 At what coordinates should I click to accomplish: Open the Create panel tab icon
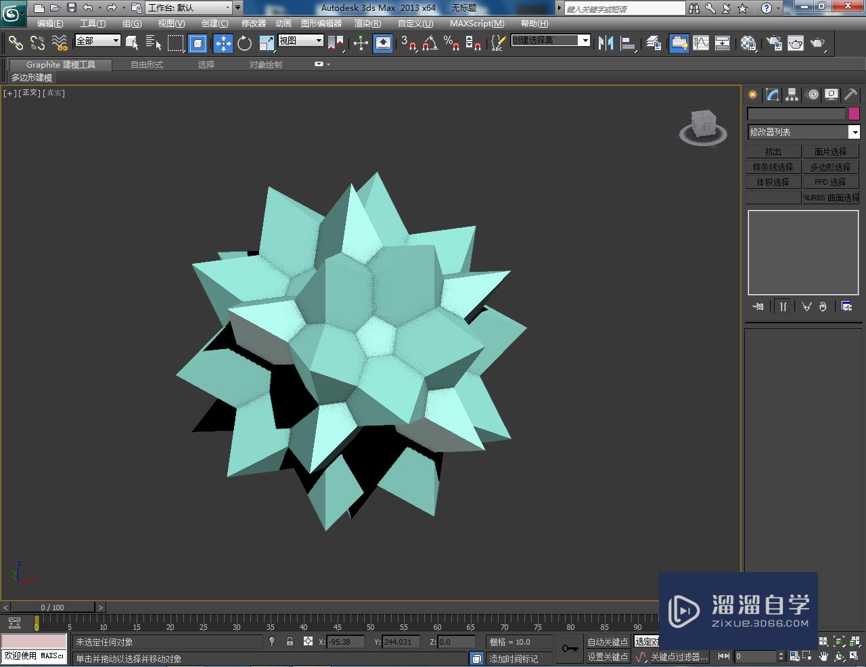752,95
